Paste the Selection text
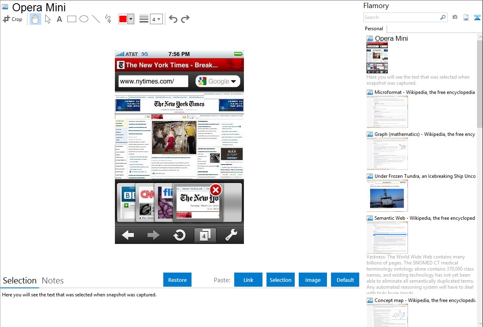Image resolution: width=483 pixels, height=327 pixels. click(x=280, y=279)
